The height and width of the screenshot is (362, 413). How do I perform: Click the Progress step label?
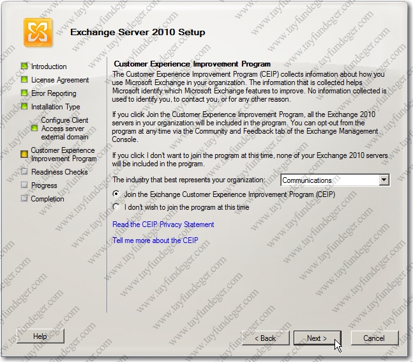(44, 185)
